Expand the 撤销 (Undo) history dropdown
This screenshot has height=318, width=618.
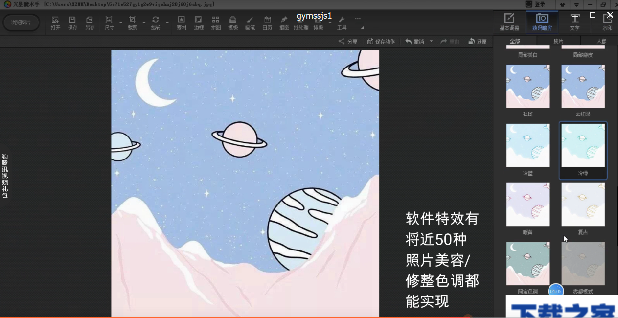(431, 41)
